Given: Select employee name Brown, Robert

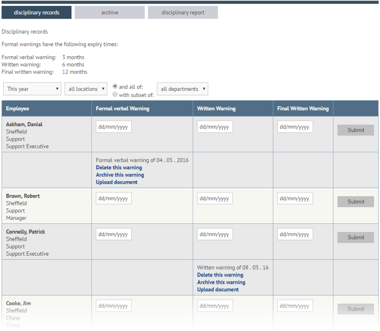Looking at the screenshot, I should (x=23, y=196).
